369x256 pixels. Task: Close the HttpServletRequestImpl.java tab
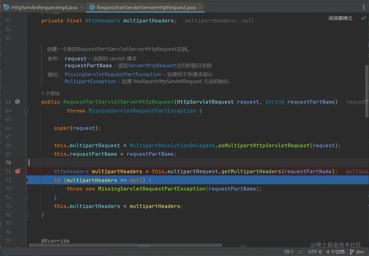82,7
